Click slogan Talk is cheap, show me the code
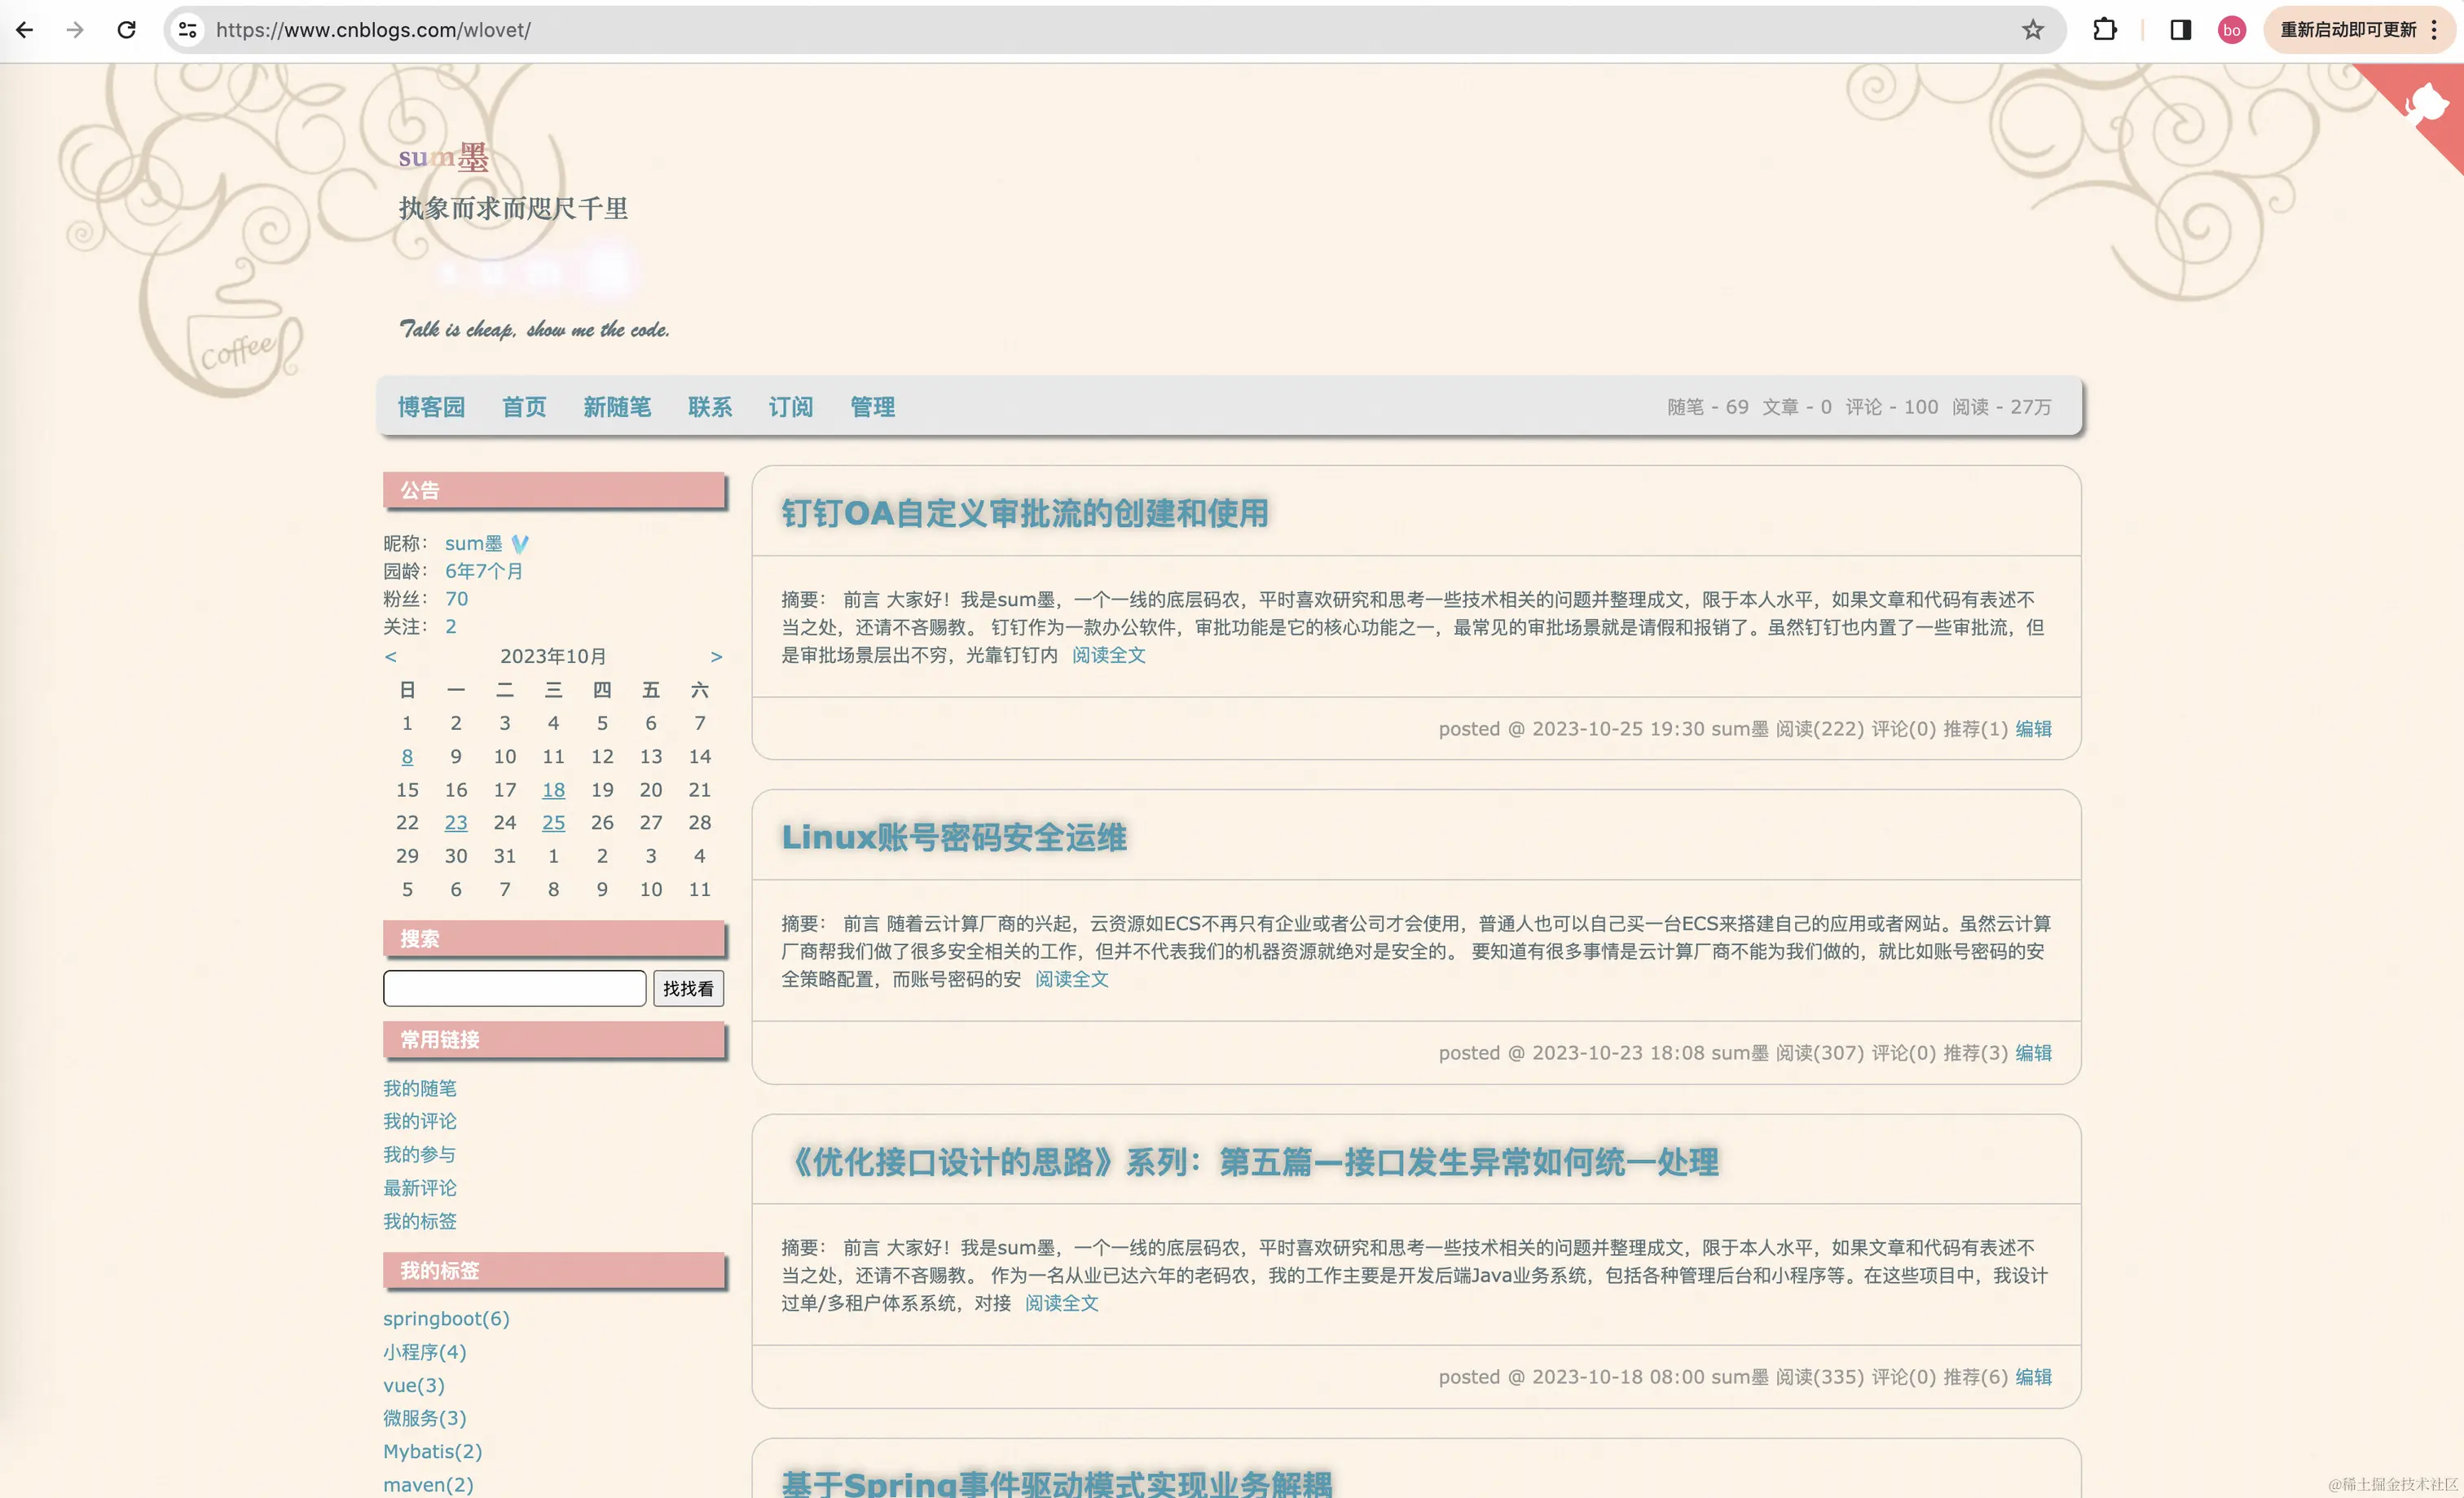The width and height of the screenshot is (2464, 1498). (534, 329)
